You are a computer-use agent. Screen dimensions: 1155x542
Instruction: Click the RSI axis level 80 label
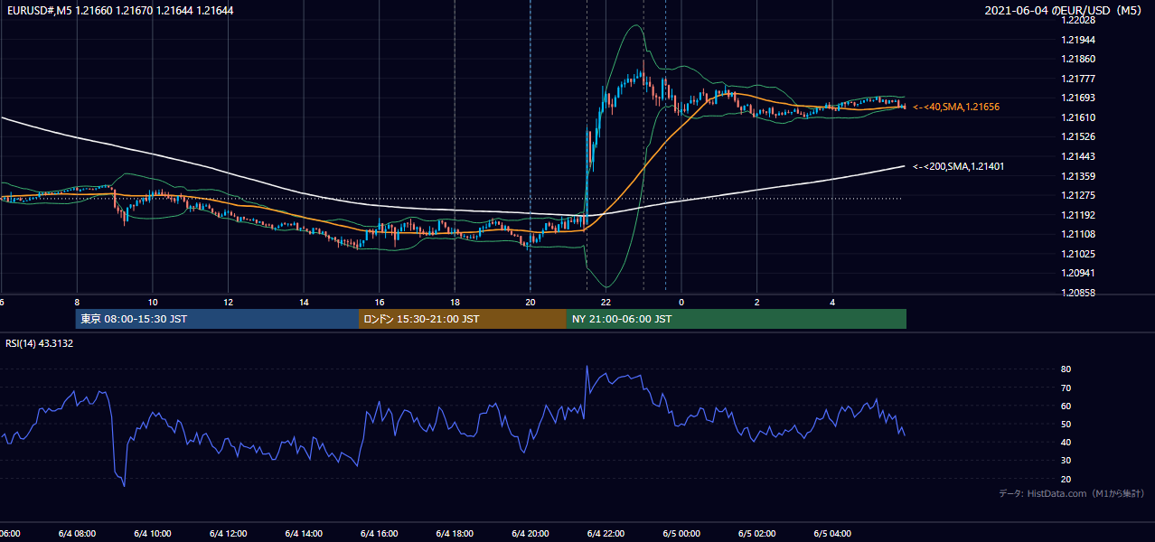[1066, 369]
